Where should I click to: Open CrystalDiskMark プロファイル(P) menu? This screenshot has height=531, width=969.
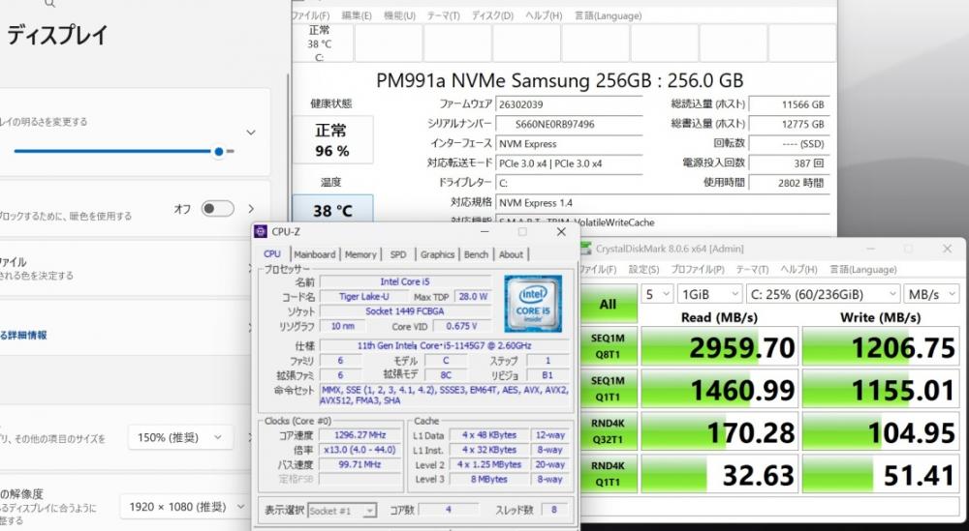tap(697, 270)
